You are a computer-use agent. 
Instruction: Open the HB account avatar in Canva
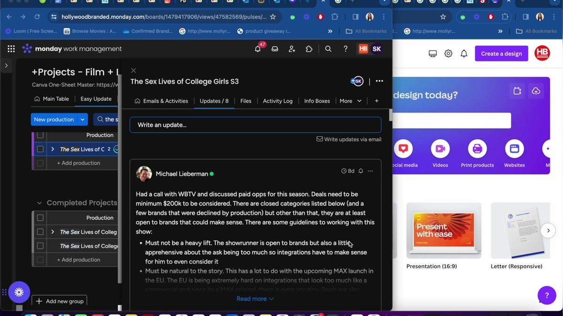coord(542,53)
